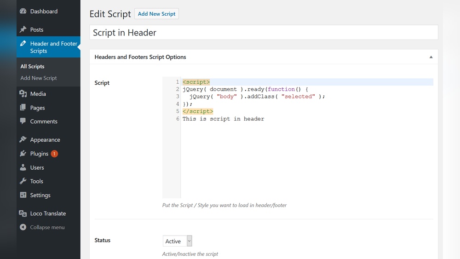
Task: Click the closing </script> tag line
Action: tap(198, 111)
